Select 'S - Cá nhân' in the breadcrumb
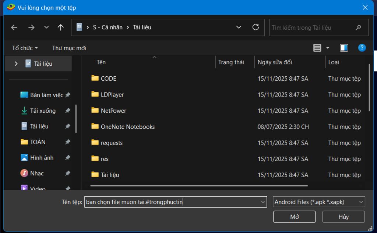The height and width of the screenshot is (233, 377). [x=108, y=27]
